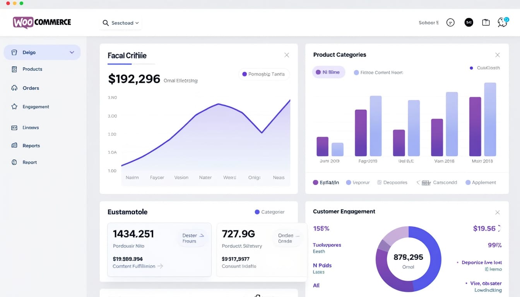Screen dimensions: 520x297
Task: Toggle the 'Ni Ifime' filter pill
Action: coord(328,72)
